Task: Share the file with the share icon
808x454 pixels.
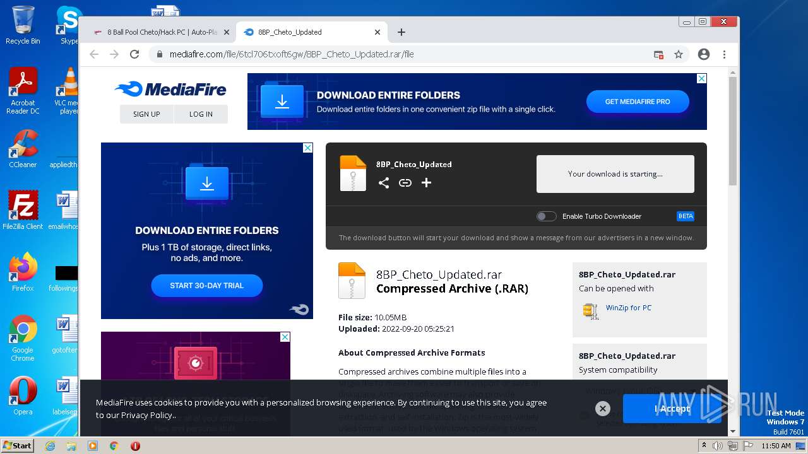Action: 384,183
